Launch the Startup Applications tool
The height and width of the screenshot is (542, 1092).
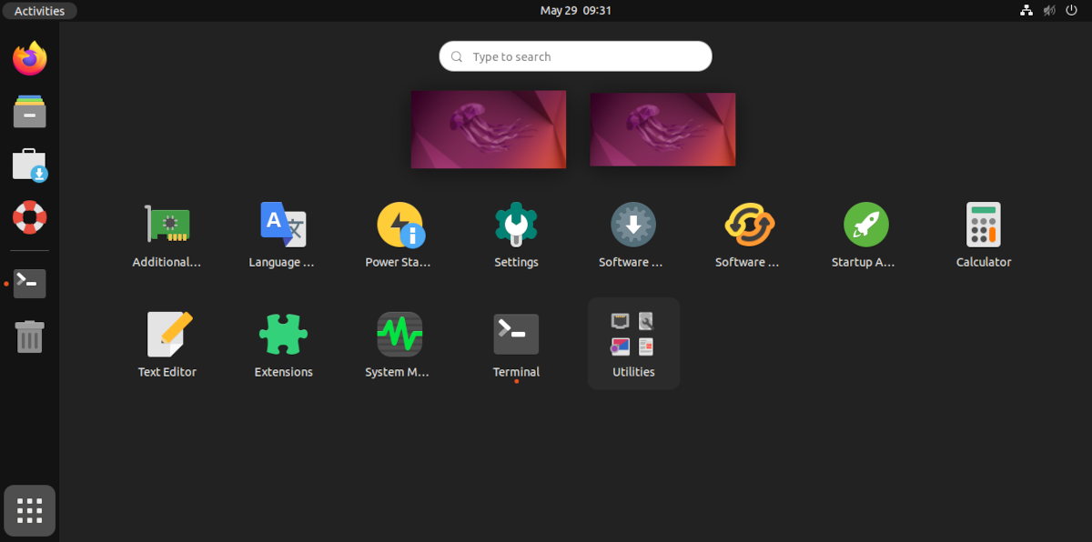[x=864, y=225]
